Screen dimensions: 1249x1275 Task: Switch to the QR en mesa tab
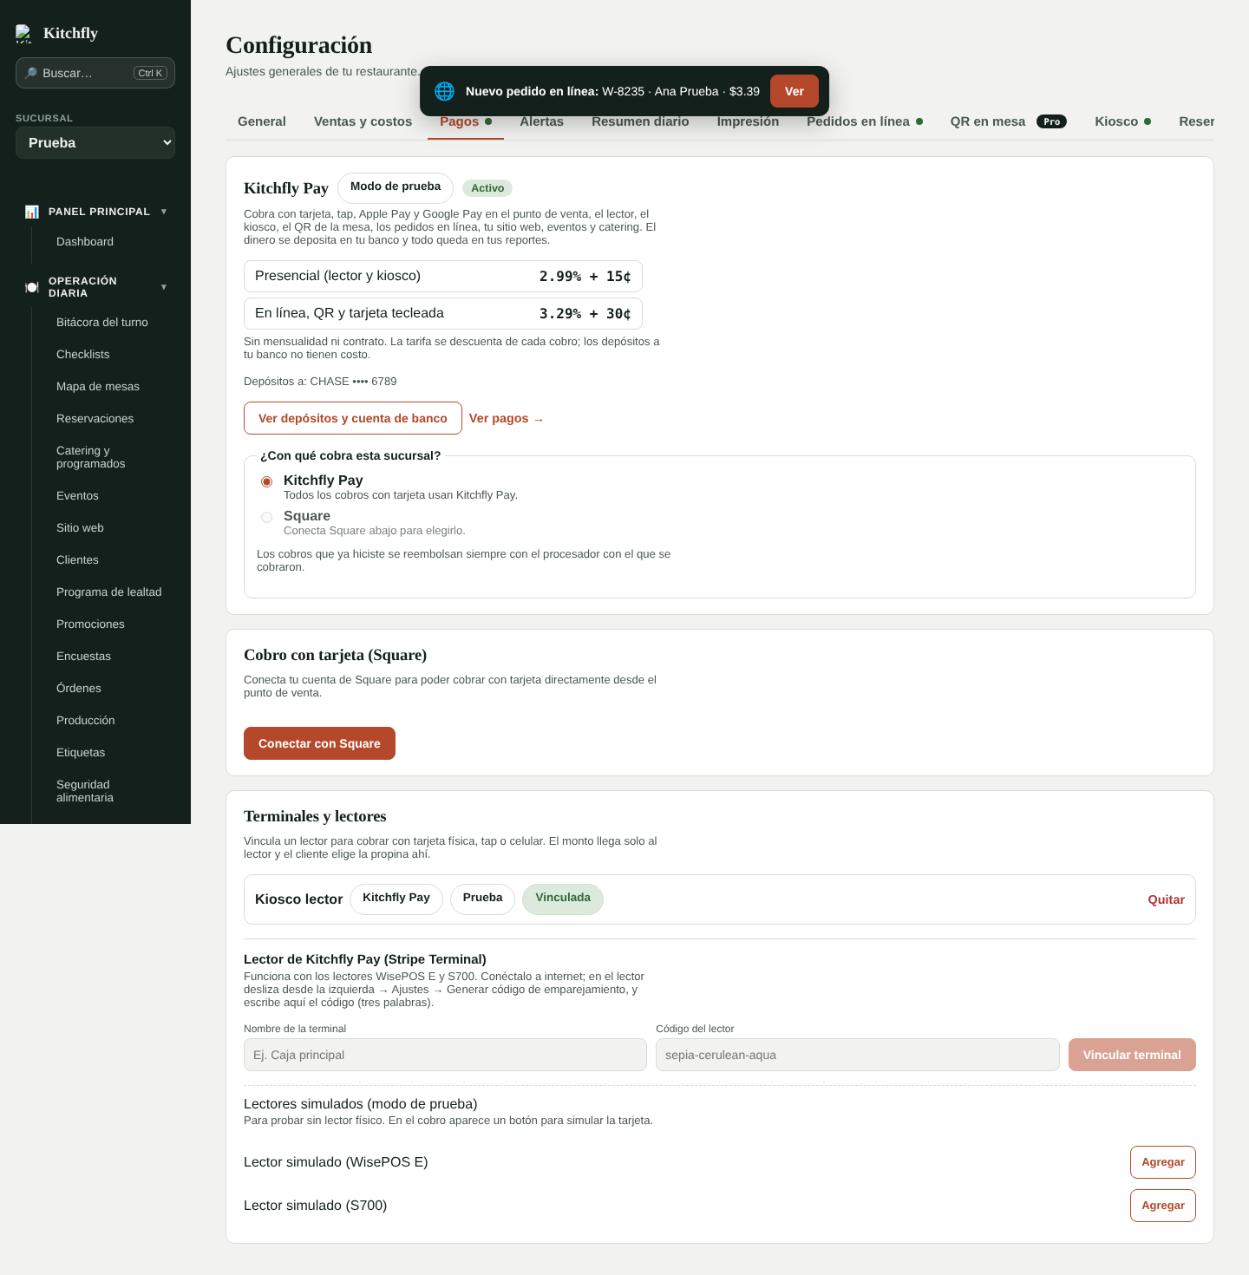click(1008, 121)
